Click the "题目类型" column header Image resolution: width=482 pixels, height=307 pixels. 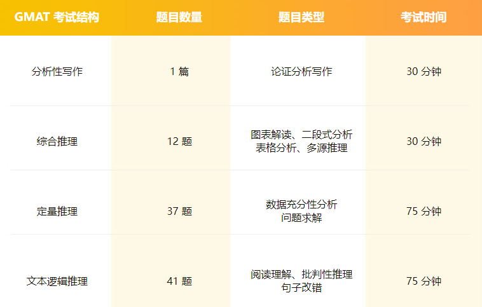click(x=301, y=17)
